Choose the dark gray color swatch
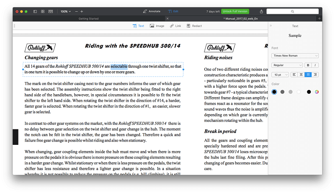Viewport: 335px width, 193px height. coord(282,92)
